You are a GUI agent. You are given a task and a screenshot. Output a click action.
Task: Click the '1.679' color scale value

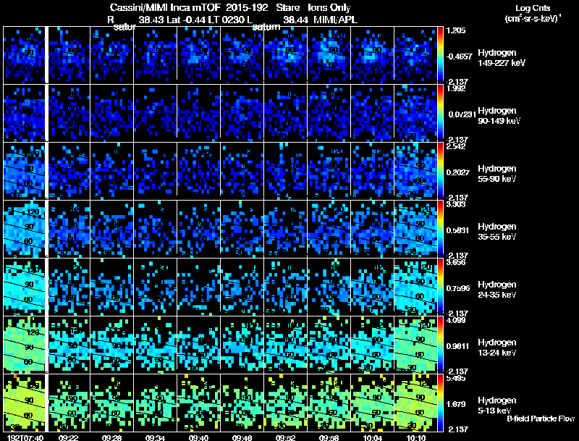click(457, 405)
